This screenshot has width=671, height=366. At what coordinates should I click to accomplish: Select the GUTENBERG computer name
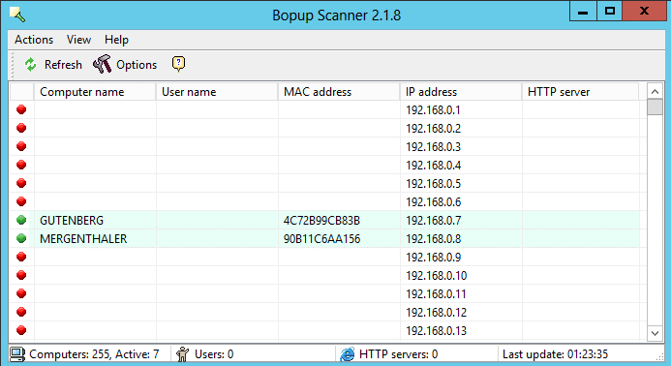pos(72,220)
